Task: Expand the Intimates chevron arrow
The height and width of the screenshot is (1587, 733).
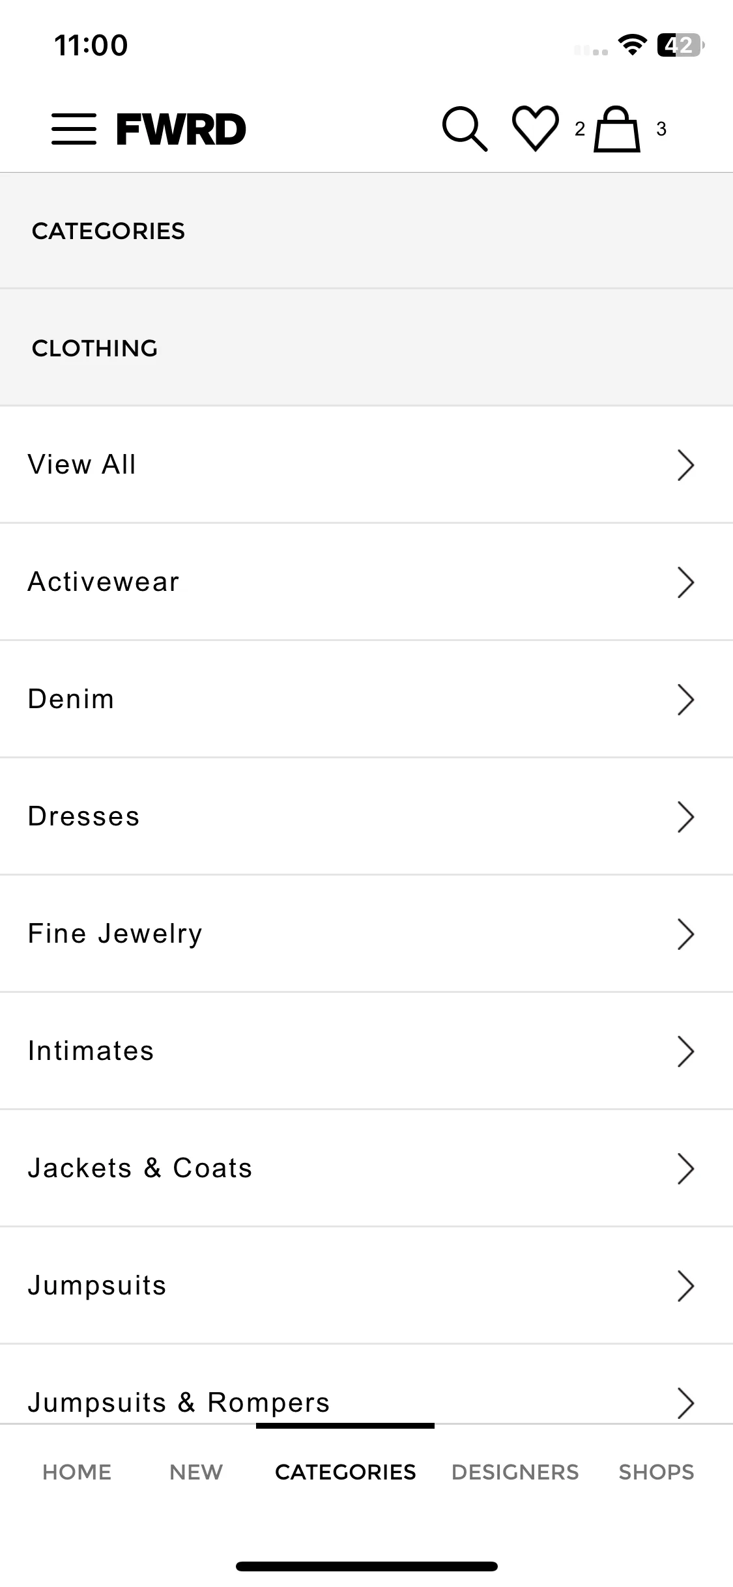Action: pos(685,1051)
